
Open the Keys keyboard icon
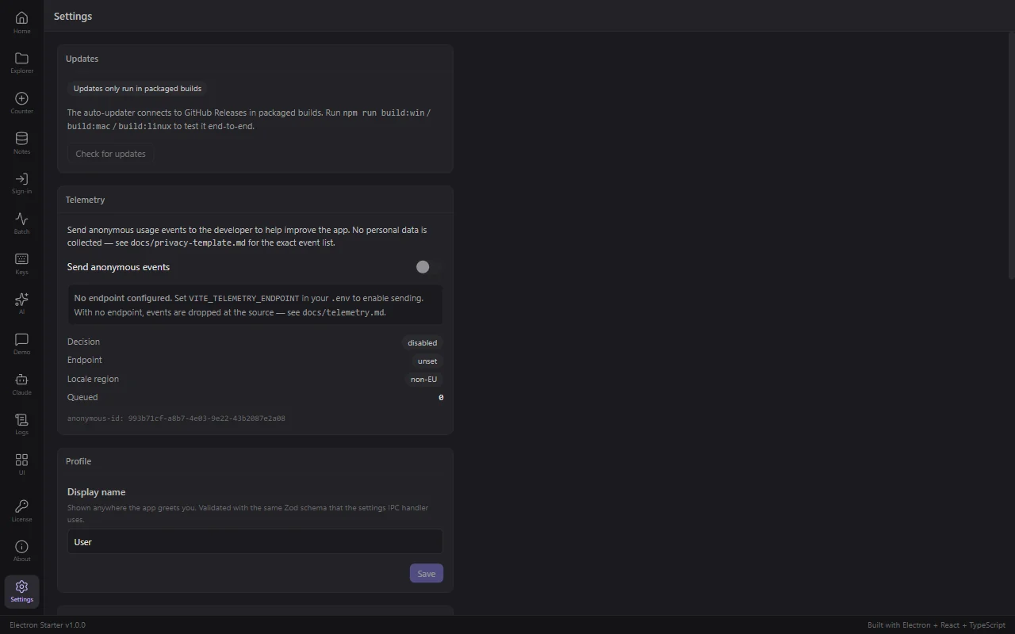21,265
